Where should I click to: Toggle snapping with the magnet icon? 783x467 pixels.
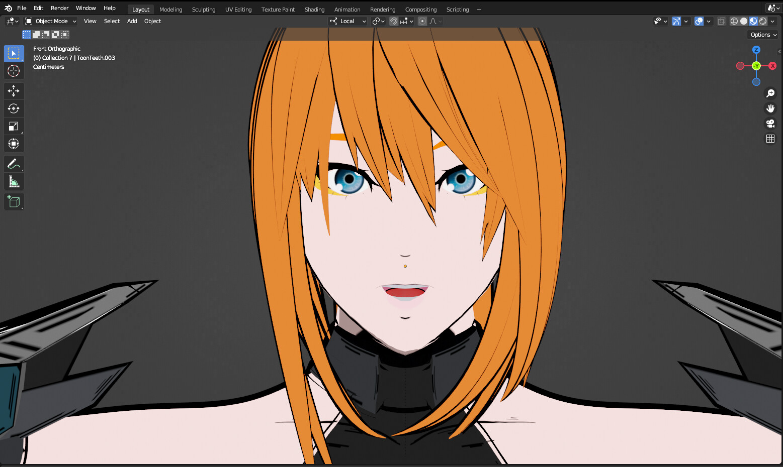coord(394,21)
